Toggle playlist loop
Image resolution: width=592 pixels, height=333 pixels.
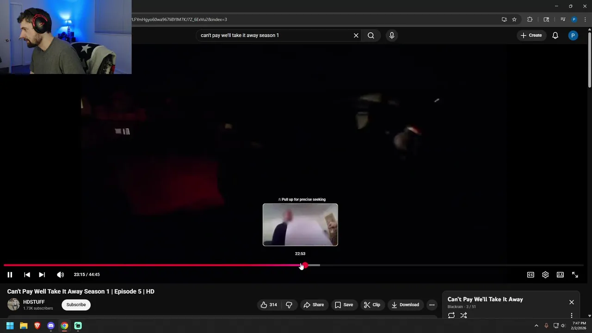(x=451, y=315)
